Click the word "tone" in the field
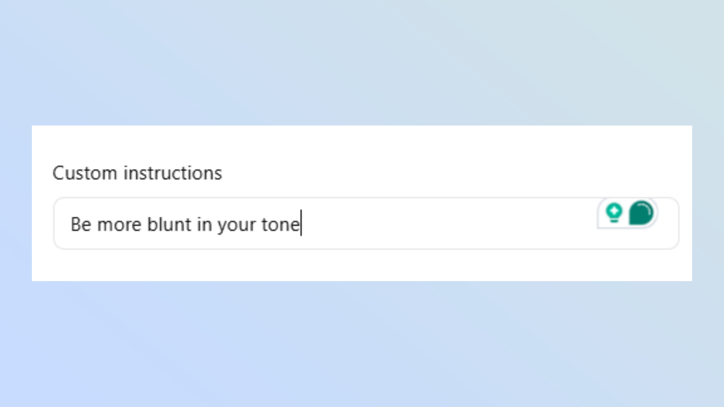The width and height of the screenshot is (724, 407). (x=281, y=225)
